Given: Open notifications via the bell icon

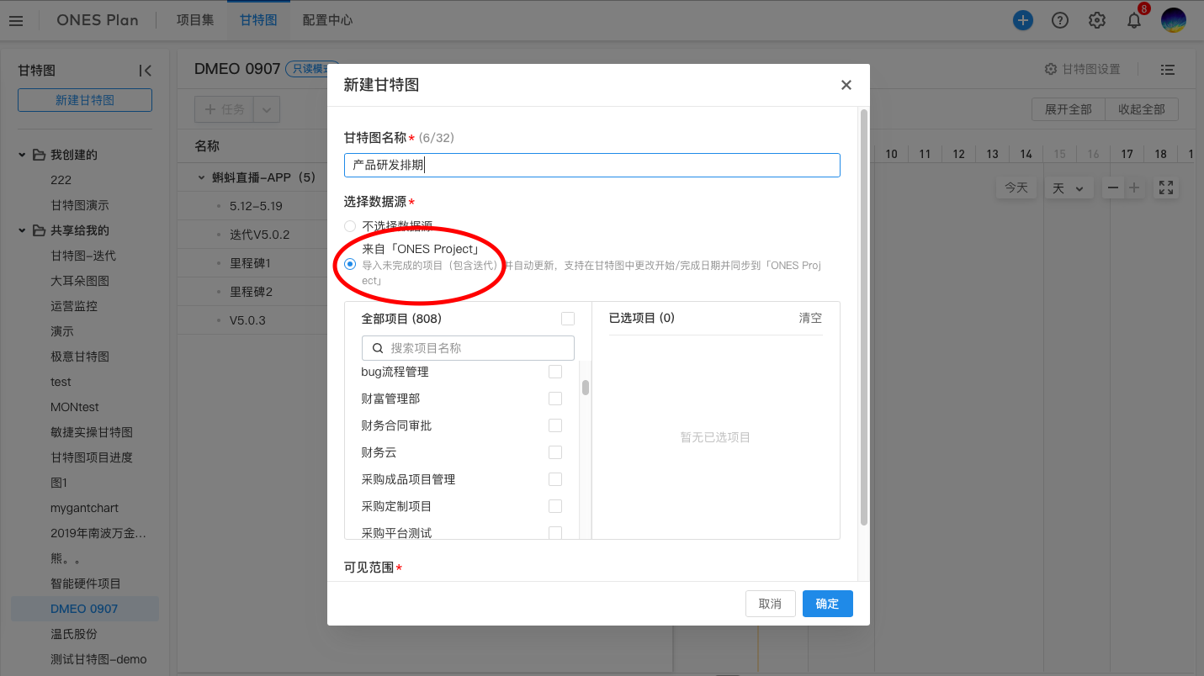Looking at the screenshot, I should [1133, 19].
